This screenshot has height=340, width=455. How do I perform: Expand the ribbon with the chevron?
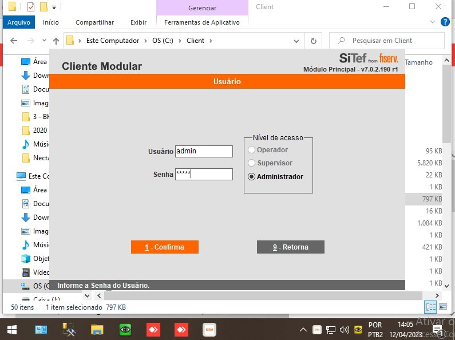point(433,22)
